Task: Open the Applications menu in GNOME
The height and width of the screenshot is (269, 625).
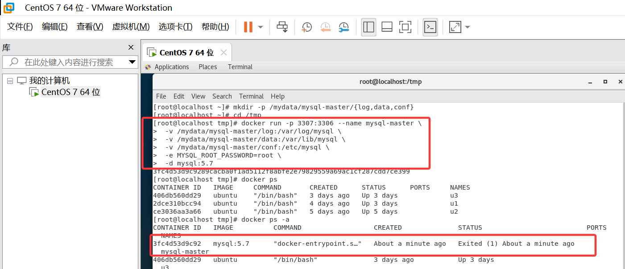Action: 171,66
